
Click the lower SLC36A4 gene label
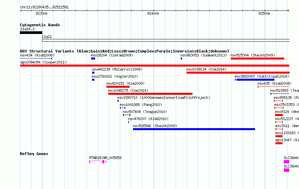point(291,166)
